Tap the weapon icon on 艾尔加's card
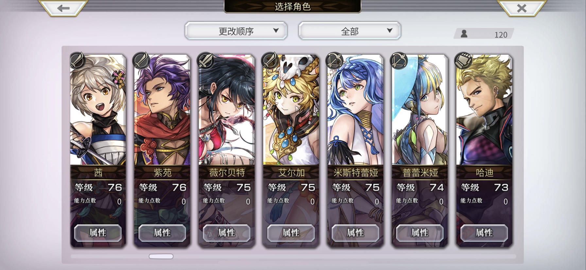Image resolution: width=586 pixels, height=270 pixels. point(270,61)
